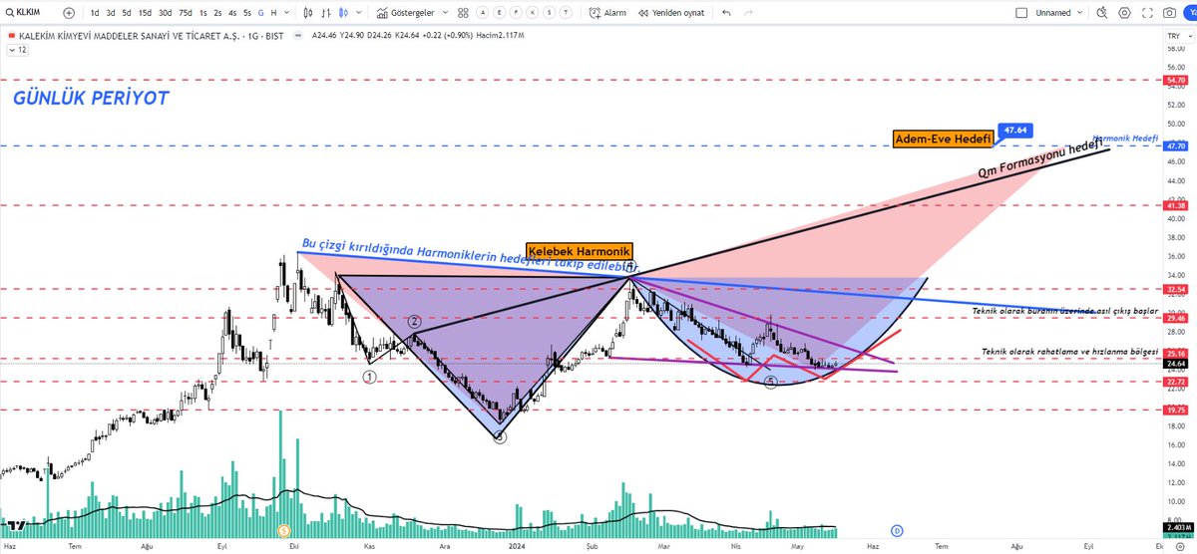Select the 1d interval
The width and height of the screenshot is (1197, 554).
click(95, 13)
